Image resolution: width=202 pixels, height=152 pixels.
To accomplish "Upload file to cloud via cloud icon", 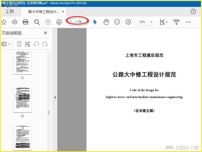I will tap(15, 22).
